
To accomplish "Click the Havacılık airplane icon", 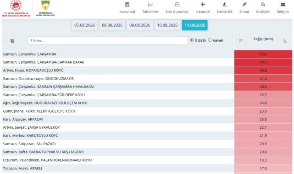I will point(203,5).
